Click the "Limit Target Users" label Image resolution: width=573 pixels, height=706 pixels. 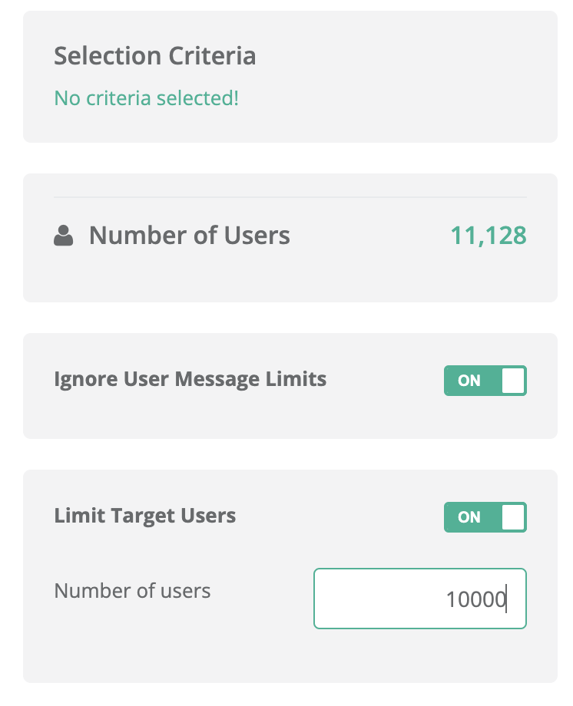point(144,516)
